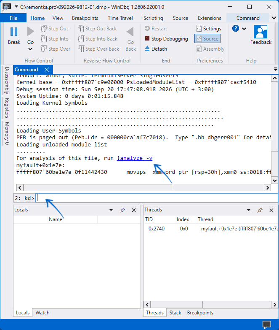
Task: Open the Memory 0 side panel
Action: (7, 133)
